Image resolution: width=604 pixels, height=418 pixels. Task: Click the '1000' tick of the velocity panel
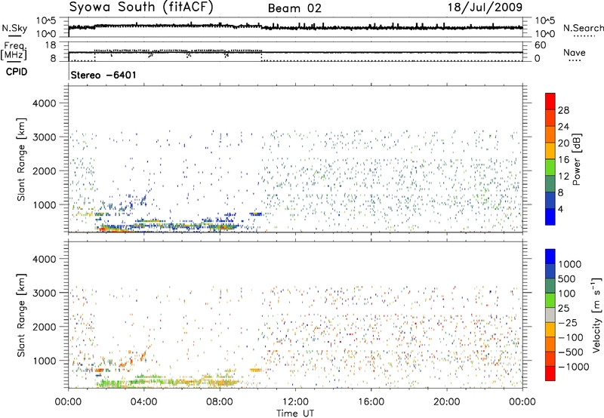coord(44,361)
